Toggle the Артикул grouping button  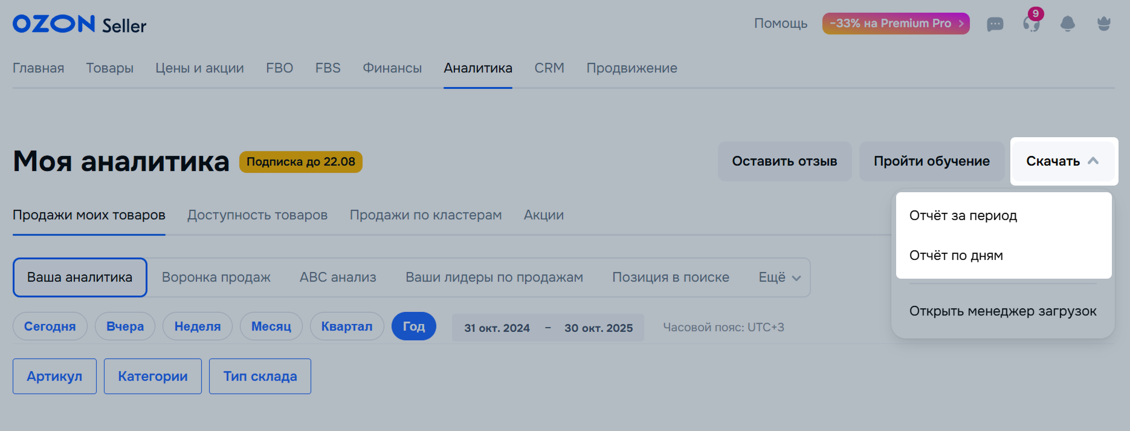(x=54, y=377)
